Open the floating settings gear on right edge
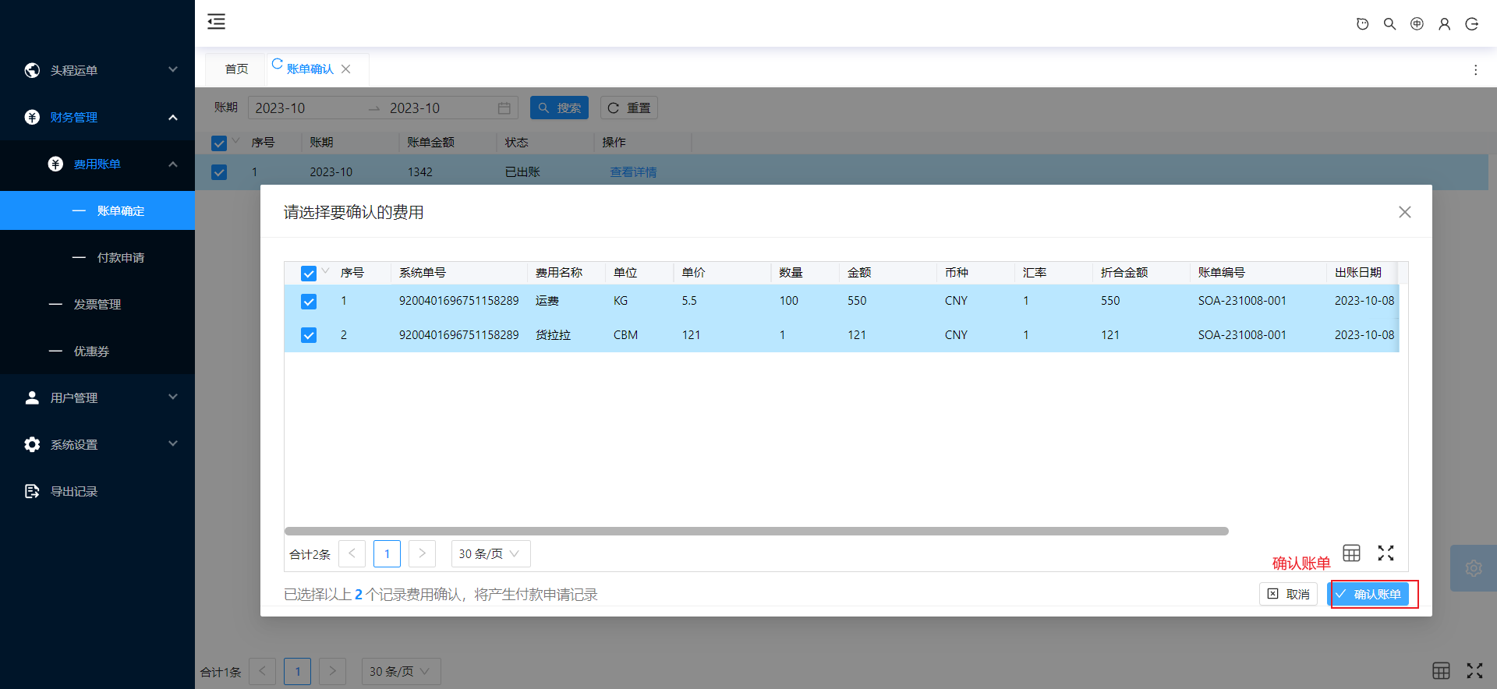The image size is (1497, 689). [x=1474, y=568]
